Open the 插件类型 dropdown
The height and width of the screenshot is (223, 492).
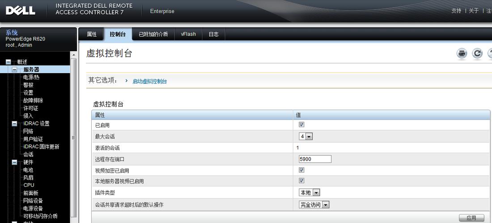(x=310, y=193)
